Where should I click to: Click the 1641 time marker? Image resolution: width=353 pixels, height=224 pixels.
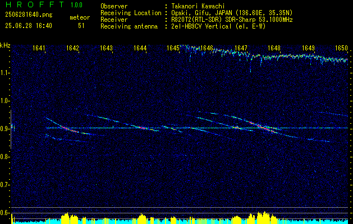click(39, 48)
